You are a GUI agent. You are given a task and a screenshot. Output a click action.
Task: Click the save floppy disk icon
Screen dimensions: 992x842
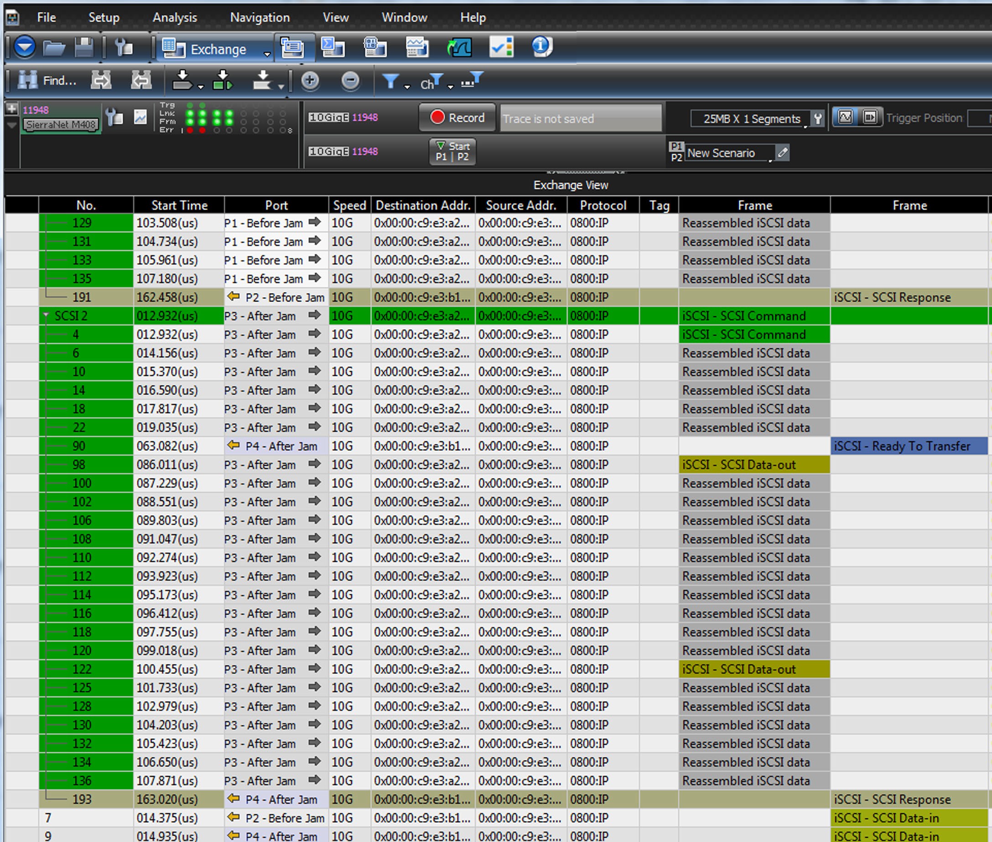pyautogui.click(x=84, y=48)
